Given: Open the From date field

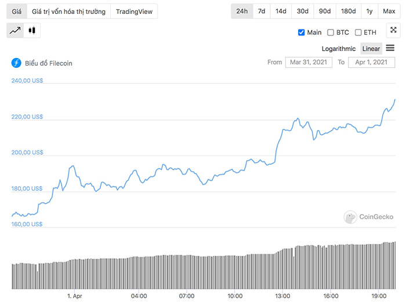Looking at the screenshot, I should point(309,62).
